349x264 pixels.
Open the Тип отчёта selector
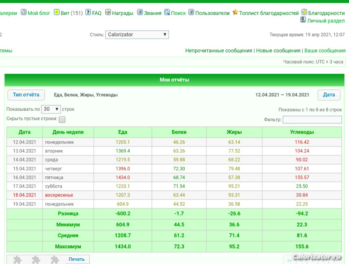26,95
